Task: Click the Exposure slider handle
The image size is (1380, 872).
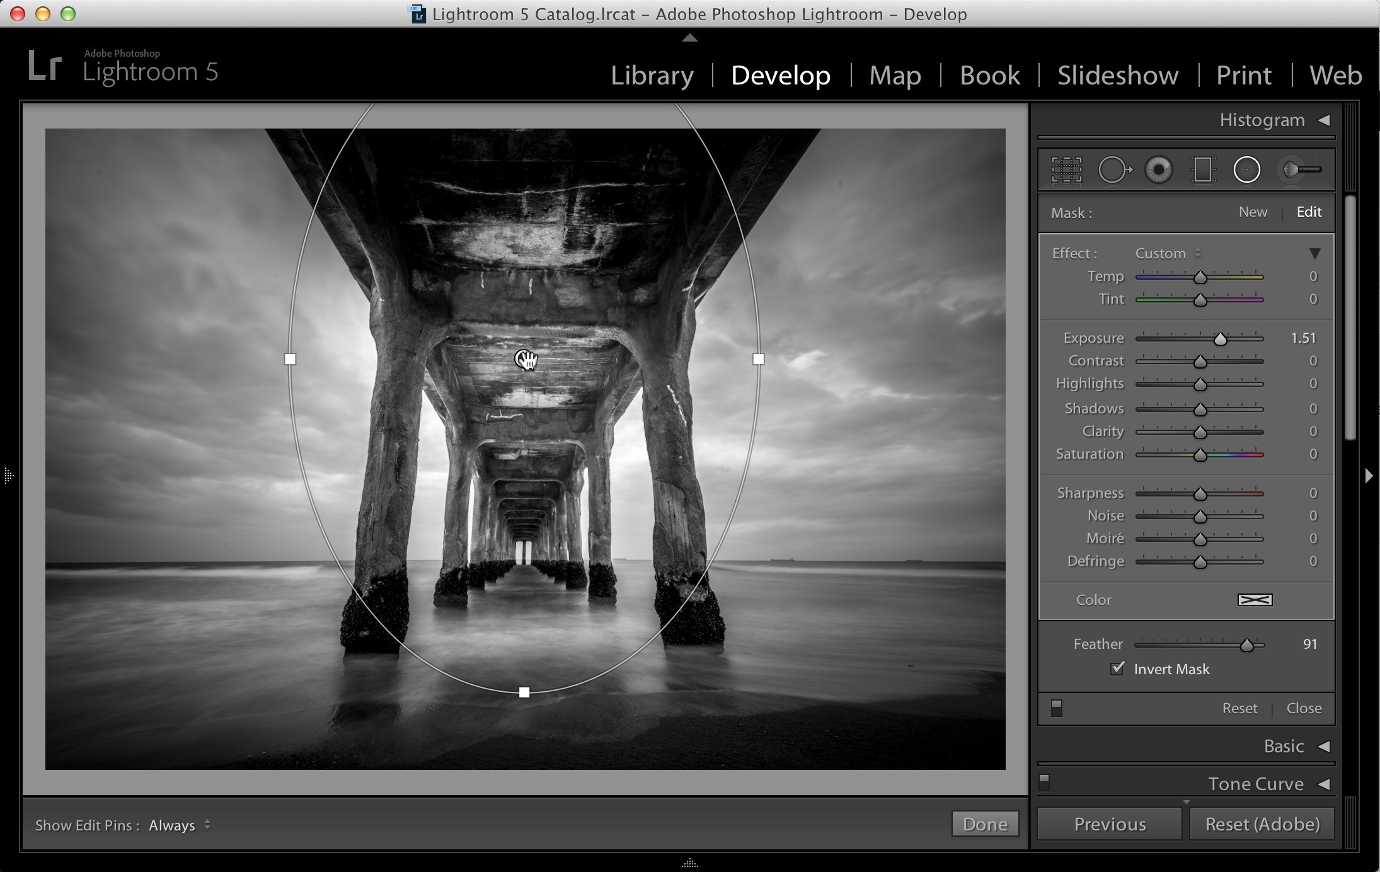Action: 1221,339
